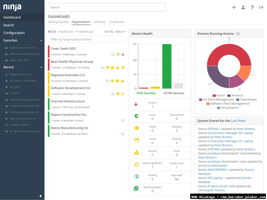Toggle the TeamViewer legend entry
This screenshot has width=267, height=200.
click(x=246, y=100)
